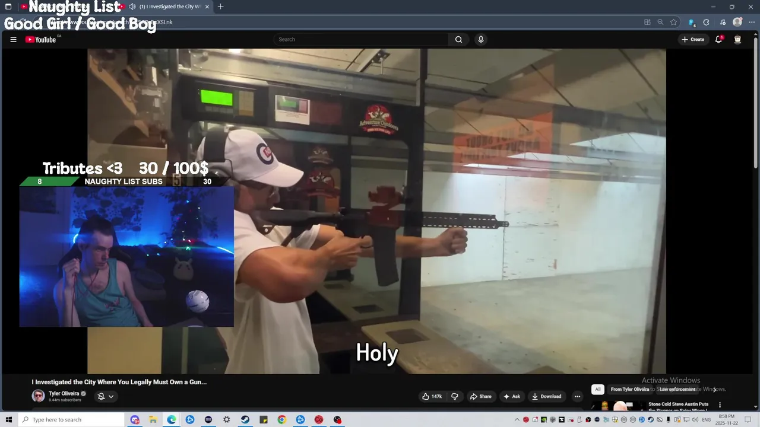Start voice search with the microphone icon

[481, 40]
